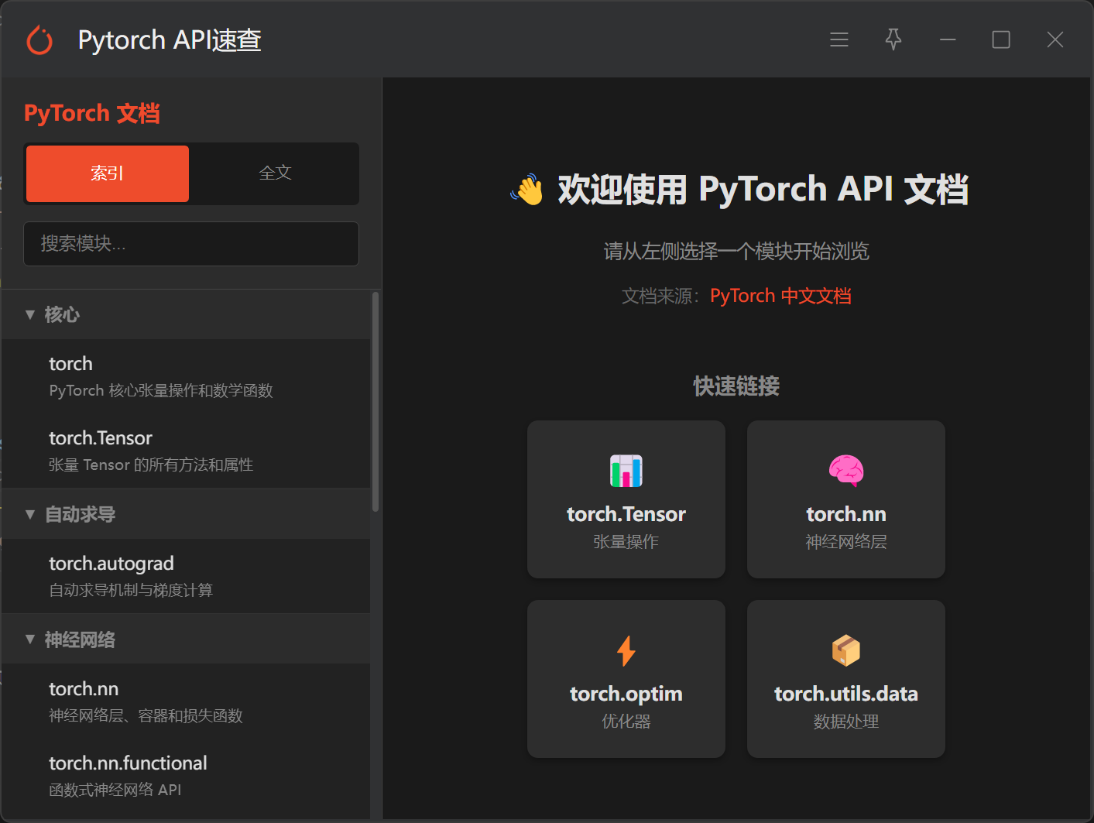Maximize the application window
The width and height of the screenshot is (1094, 823).
pyautogui.click(x=1001, y=39)
